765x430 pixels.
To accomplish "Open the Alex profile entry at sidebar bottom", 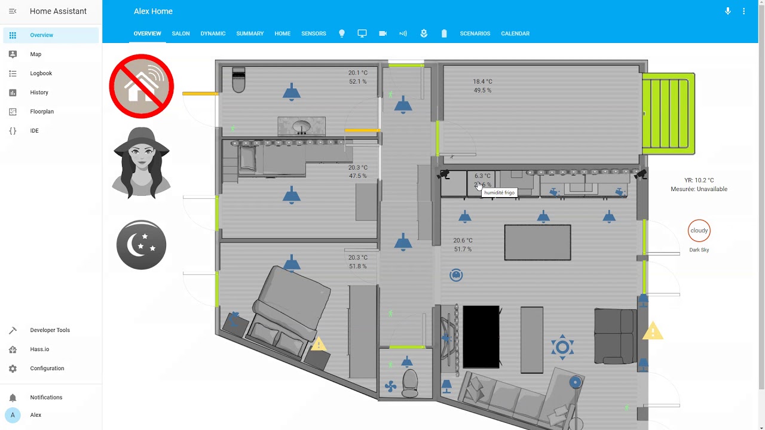I will tap(36, 414).
